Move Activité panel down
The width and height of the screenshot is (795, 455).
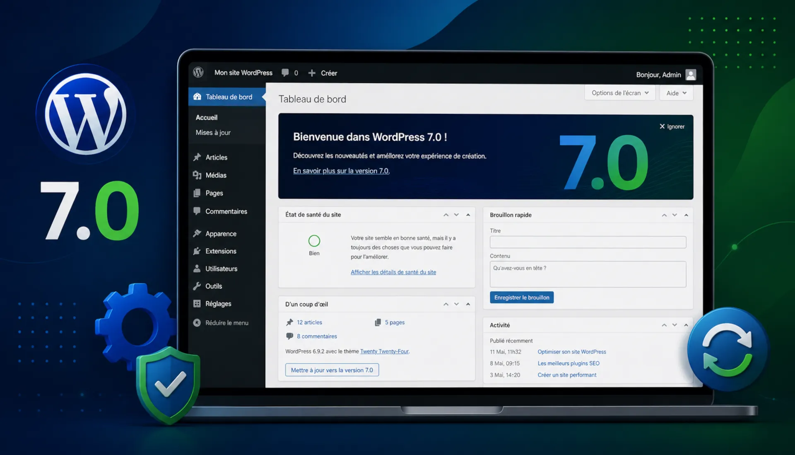675,325
